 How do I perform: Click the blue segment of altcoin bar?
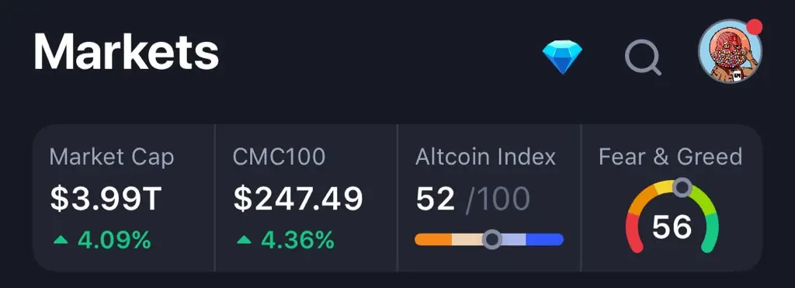click(545, 239)
